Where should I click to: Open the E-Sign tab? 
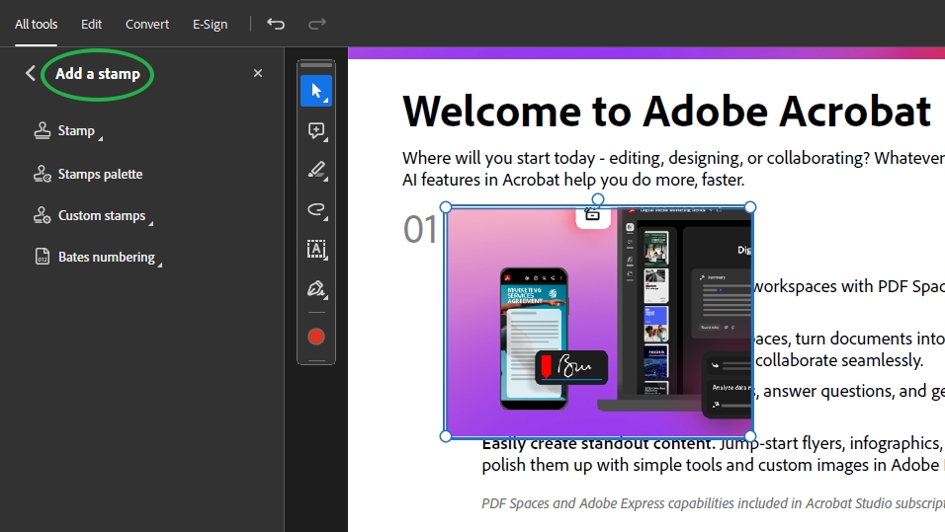tap(210, 24)
